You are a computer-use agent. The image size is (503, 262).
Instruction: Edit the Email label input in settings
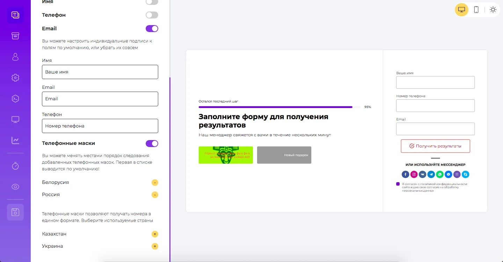[100, 99]
